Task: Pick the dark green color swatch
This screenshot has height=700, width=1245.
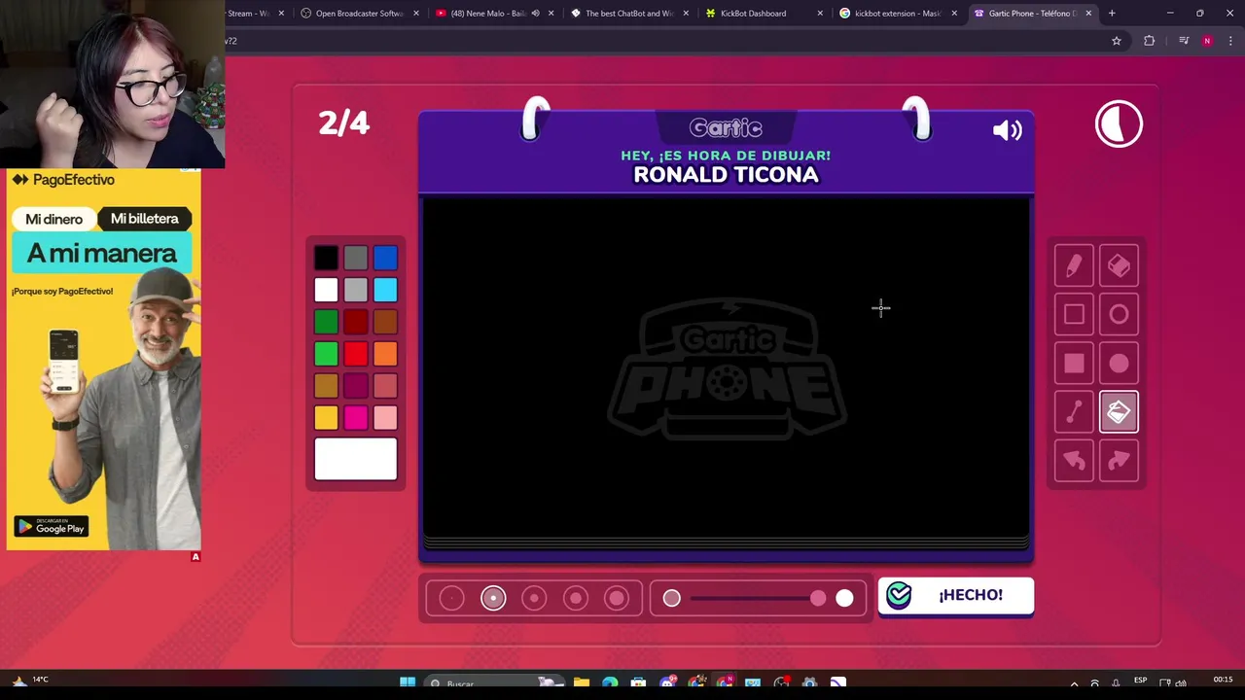Action: pos(326,322)
